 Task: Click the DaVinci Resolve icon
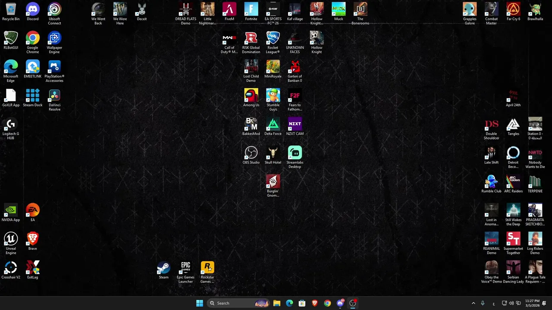click(54, 100)
